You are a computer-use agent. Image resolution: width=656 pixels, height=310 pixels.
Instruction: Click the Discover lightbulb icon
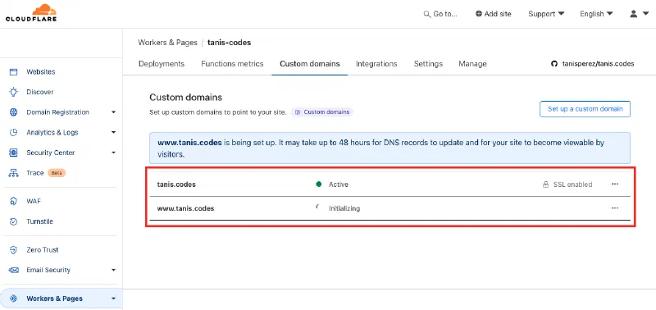(x=13, y=92)
